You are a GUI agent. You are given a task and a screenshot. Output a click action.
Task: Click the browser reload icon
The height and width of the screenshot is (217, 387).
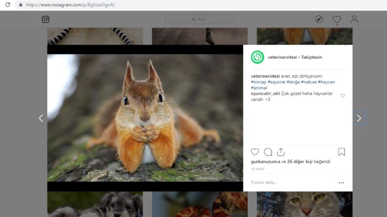pyautogui.click(x=8, y=5)
